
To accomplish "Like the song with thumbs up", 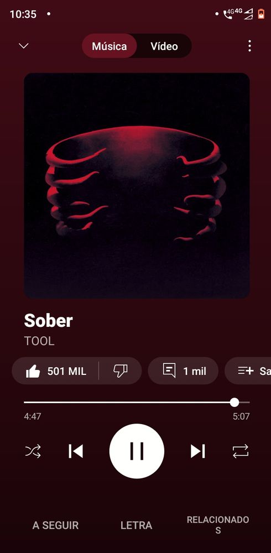I will click(55, 371).
